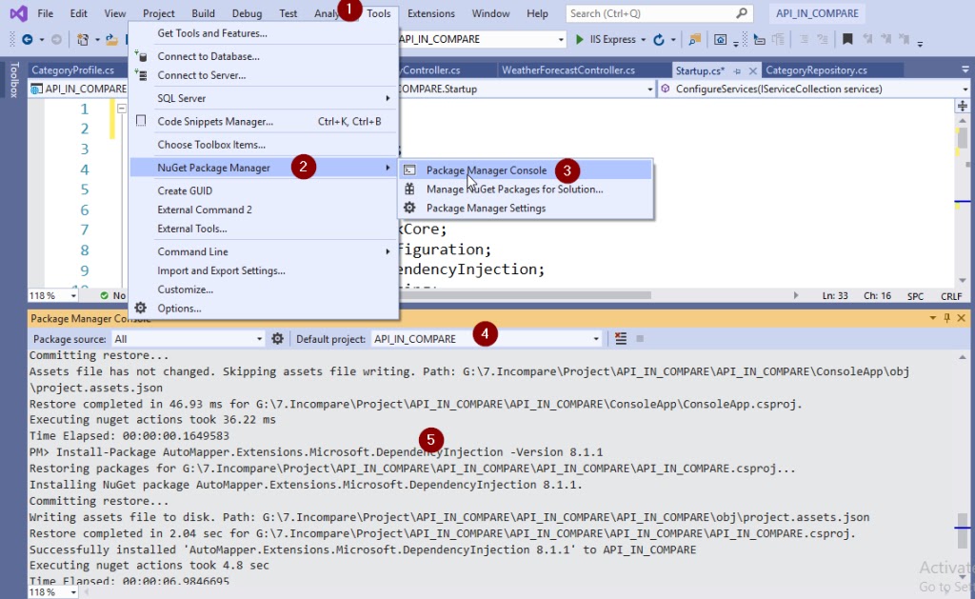
Task: Switch to the WeatherForecastController.cs tab
Action: click(568, 70)
